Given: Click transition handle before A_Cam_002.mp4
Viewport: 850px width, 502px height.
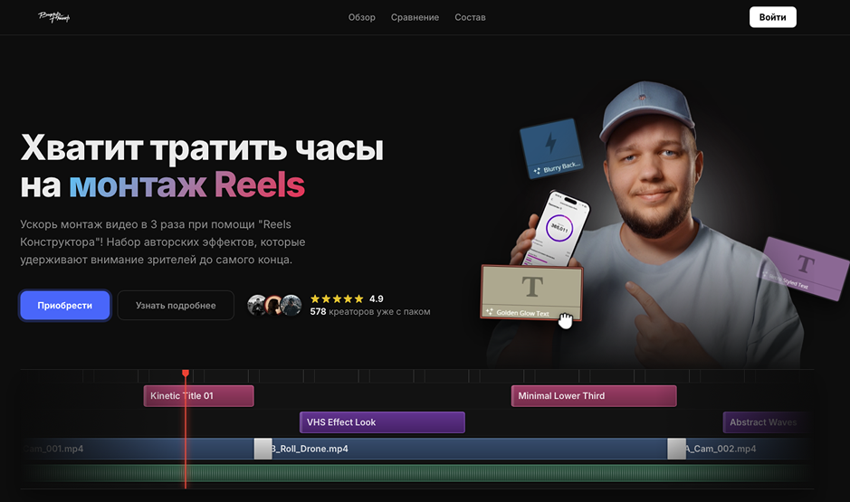Looking at the screenshot, I should [x=676, y=449].
